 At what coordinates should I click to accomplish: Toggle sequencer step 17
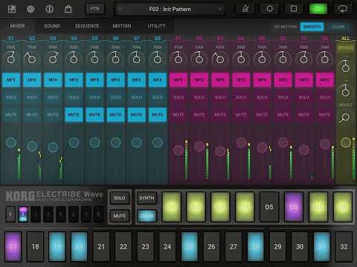(13, 246)
